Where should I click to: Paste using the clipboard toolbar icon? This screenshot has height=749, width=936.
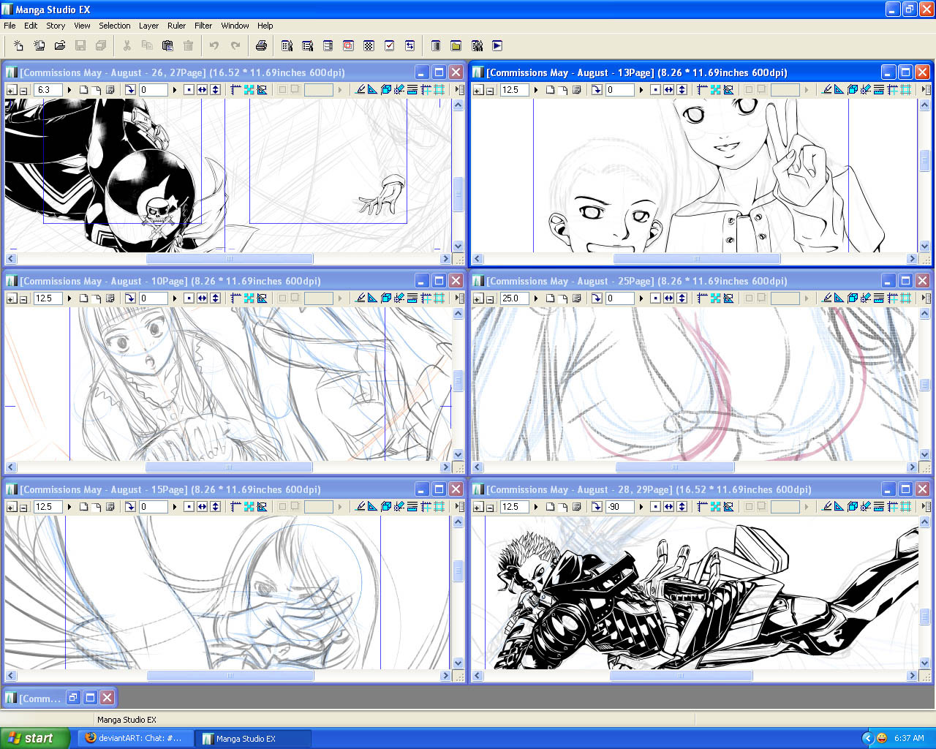(x=167, y=45)
